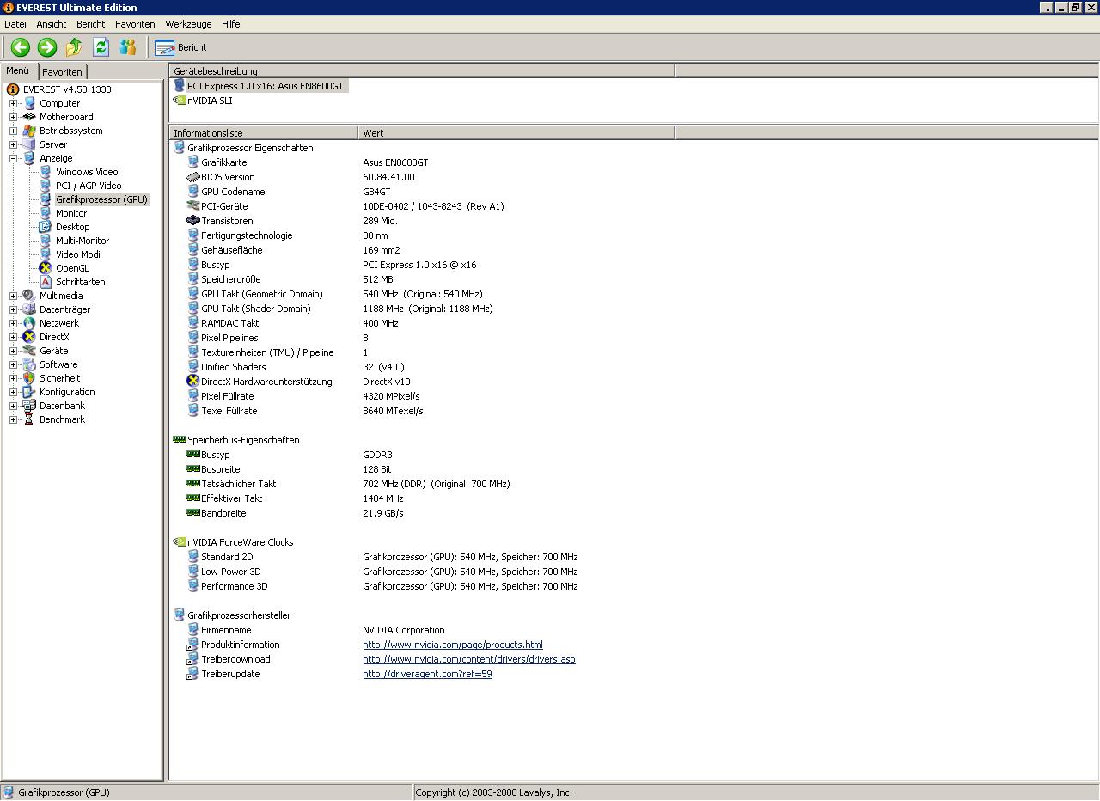Click the OpenGL icon under Anzeige
Screen dimensions: 1100x801
pos(46,268)
